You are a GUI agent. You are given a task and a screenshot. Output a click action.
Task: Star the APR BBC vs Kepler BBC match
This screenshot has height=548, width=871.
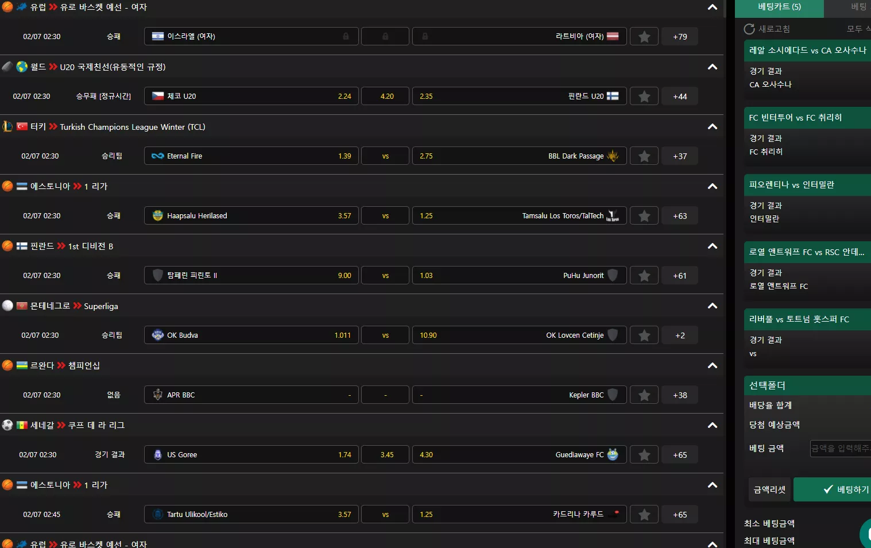(x=644, y=395)
